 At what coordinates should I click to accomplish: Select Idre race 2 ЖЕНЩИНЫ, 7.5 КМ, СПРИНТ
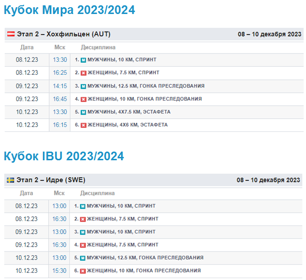pos(123,219)
